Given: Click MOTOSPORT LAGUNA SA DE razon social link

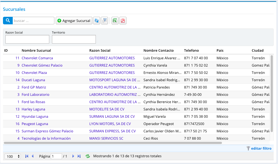Looking at the screenshot, I should [115, 80].
